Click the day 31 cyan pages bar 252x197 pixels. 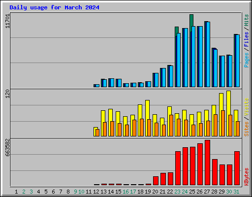click(x=238, y=61)
